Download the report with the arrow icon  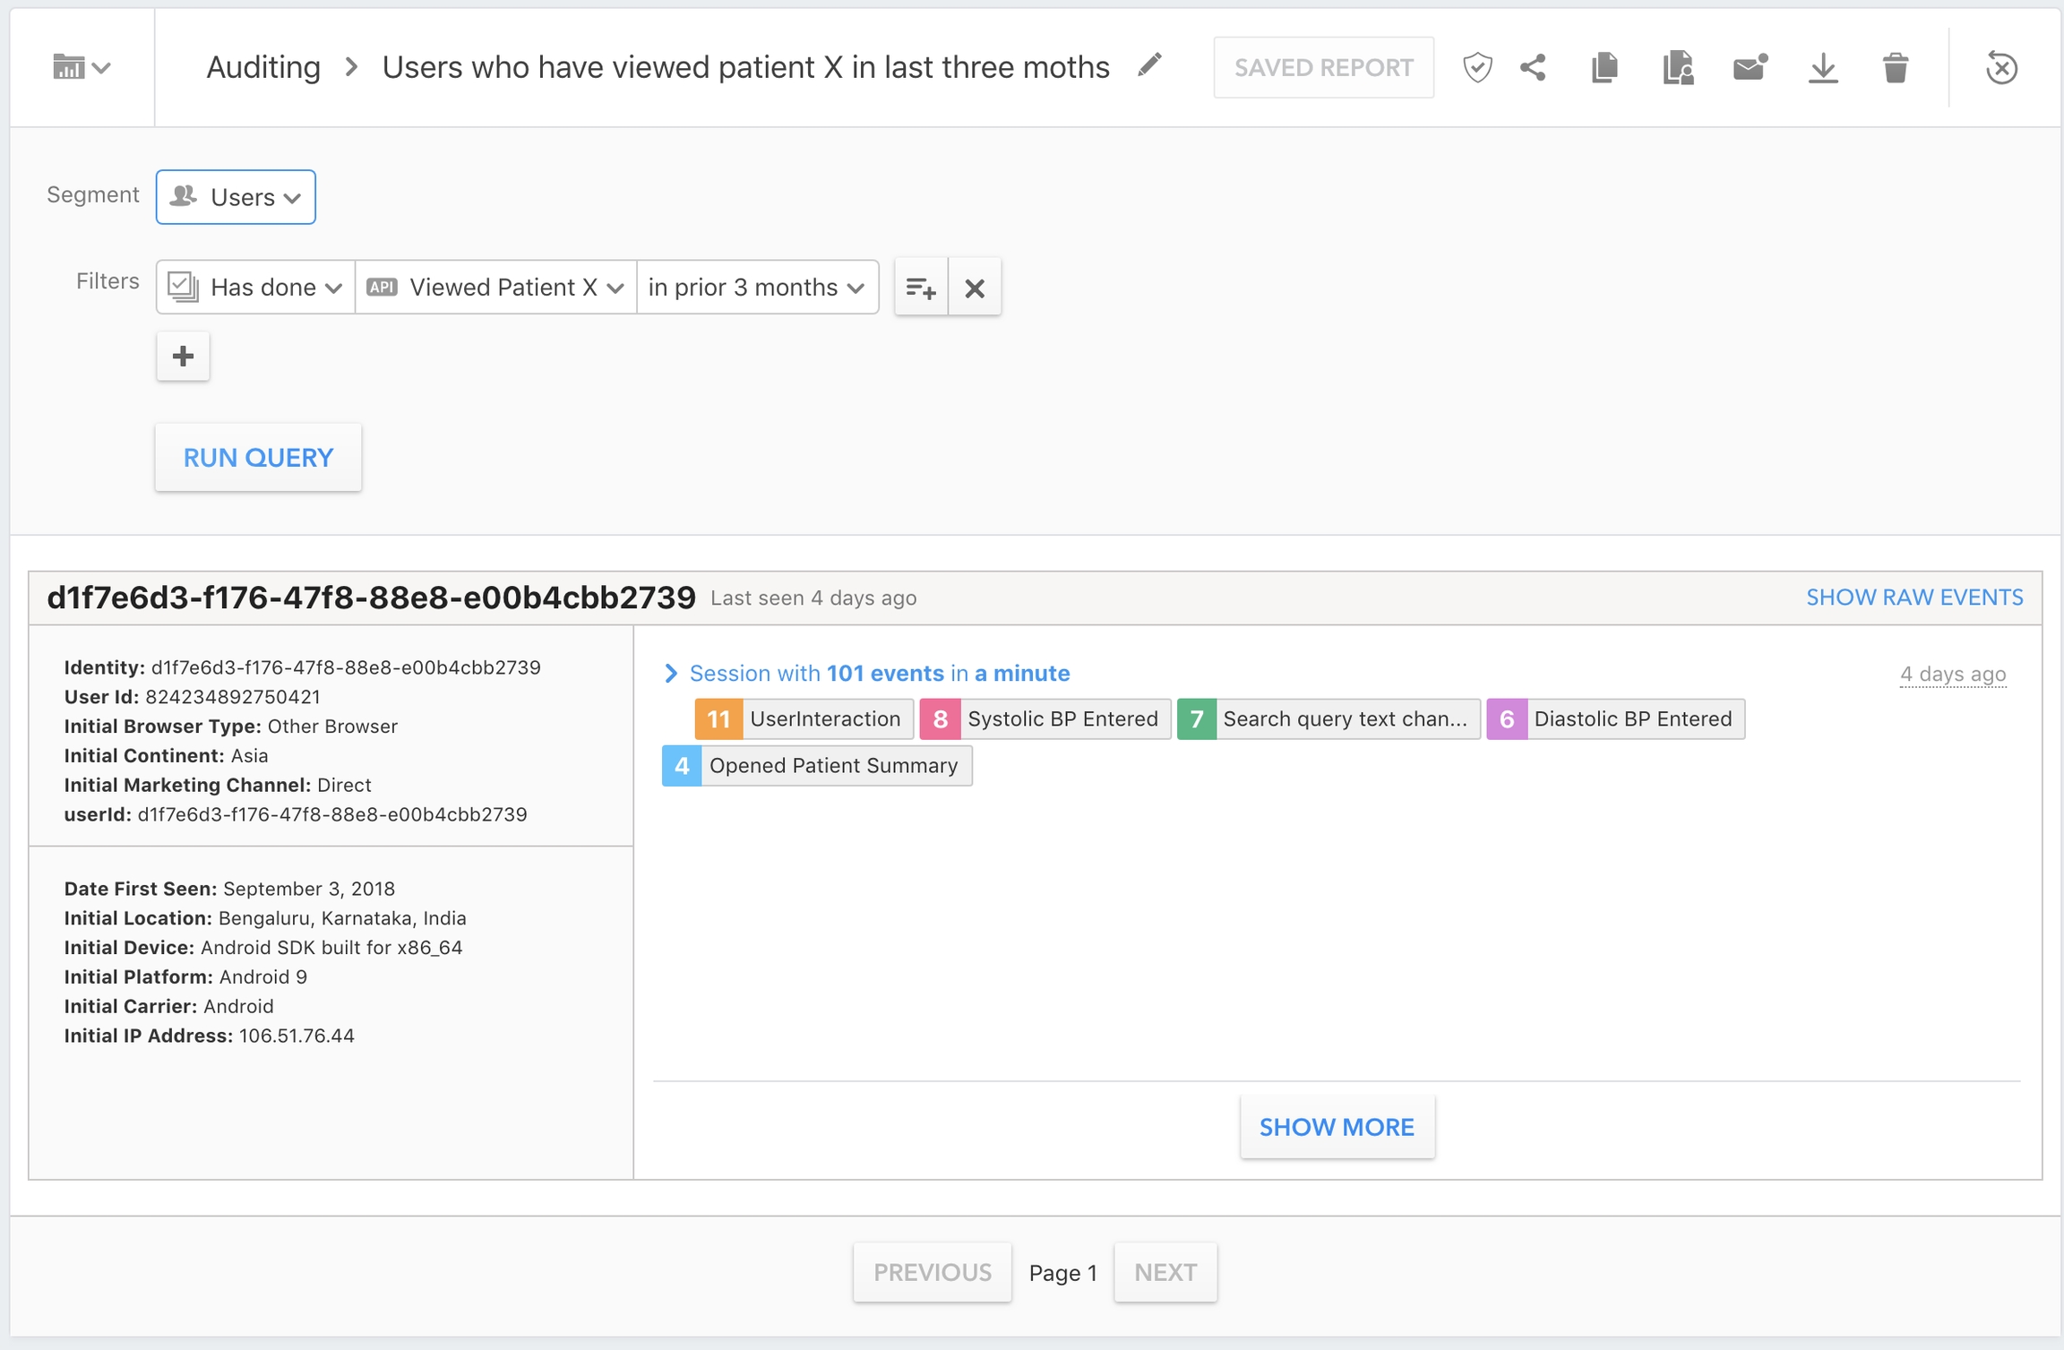(x=1822, y=67)
